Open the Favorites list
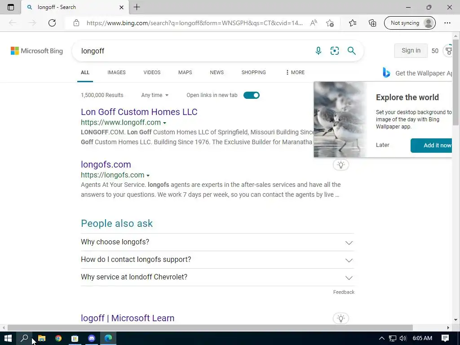This screenshot has width=460, height=345. [x=353, y=23]
